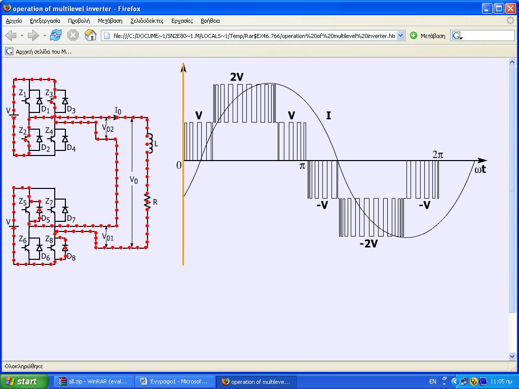Switch to all.zip WinRAR taskbar button

pyautogui.click(x=94, y=381)
